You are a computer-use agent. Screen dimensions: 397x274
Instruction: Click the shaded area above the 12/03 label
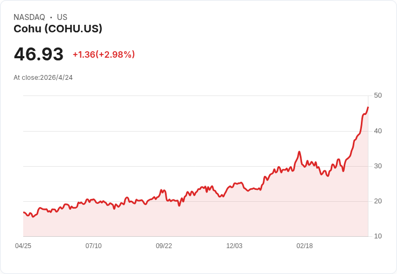point(234,216)
